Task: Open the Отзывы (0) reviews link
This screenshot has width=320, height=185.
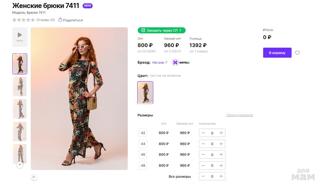Action: (45, 20)
